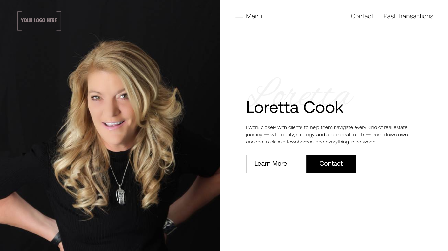Click the YOUR LOGO HERE logo
Screen dimensions: 448x251
pyautogui.click(x=39, y=21)
